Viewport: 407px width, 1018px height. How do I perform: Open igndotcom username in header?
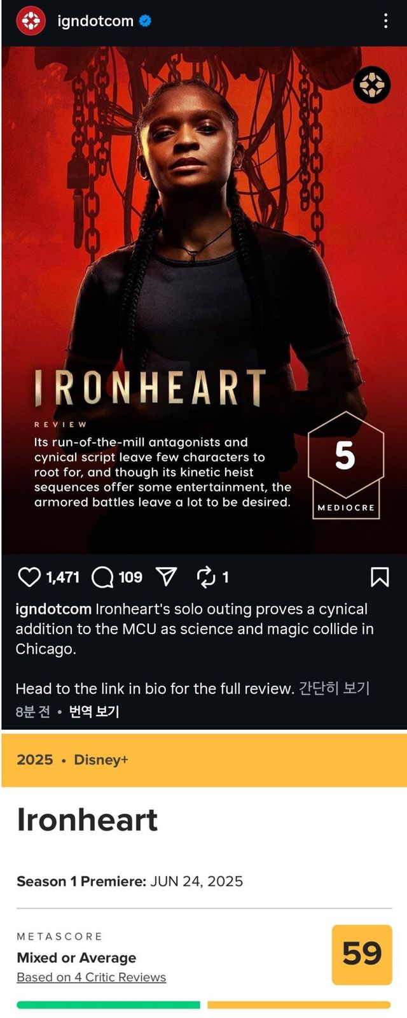95,21
